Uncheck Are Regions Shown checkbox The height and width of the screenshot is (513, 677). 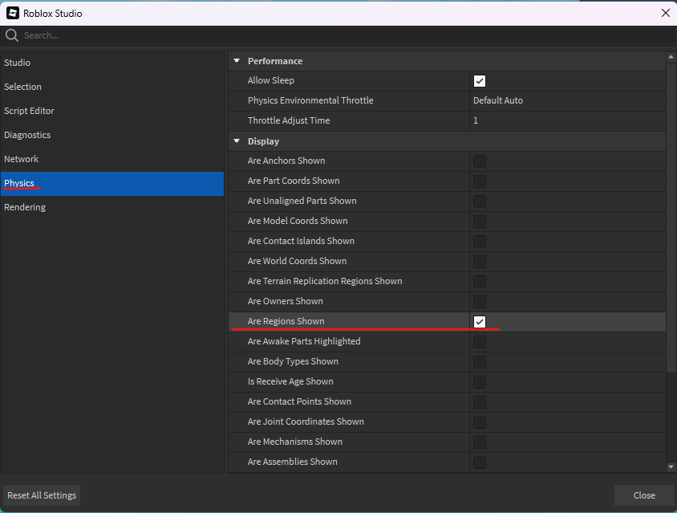[479, 322]
